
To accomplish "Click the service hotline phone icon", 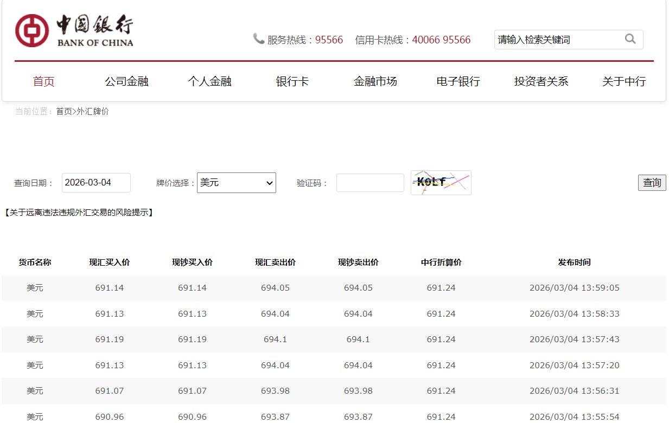I will click(x=258, y=39).
